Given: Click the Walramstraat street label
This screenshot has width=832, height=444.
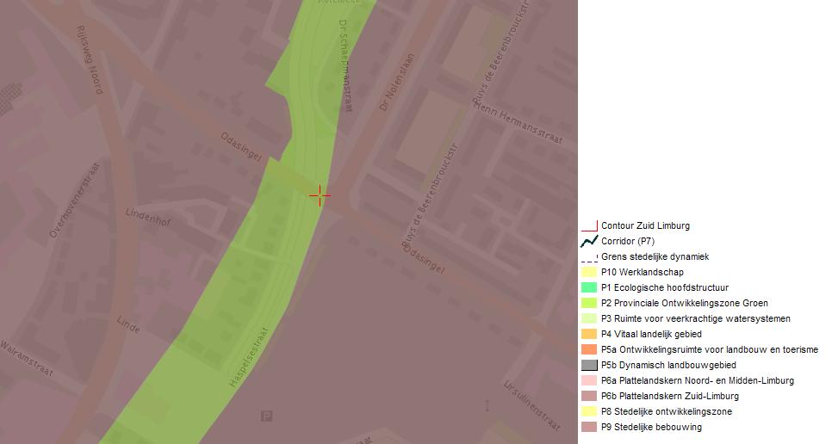Looking at the screenshot, I should (x=27, y=359).
